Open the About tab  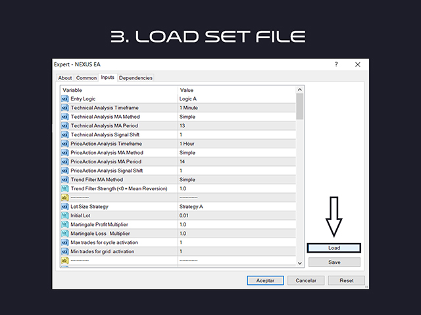pyautogui.click(x=65, y=78)
